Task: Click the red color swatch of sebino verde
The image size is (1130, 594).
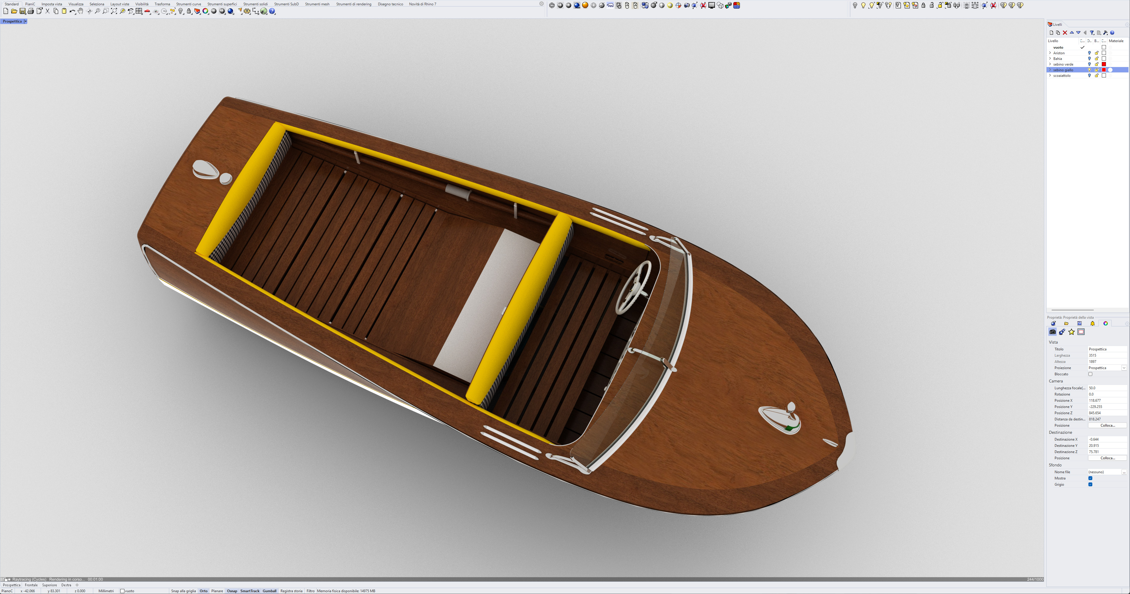Action: 1104,64
